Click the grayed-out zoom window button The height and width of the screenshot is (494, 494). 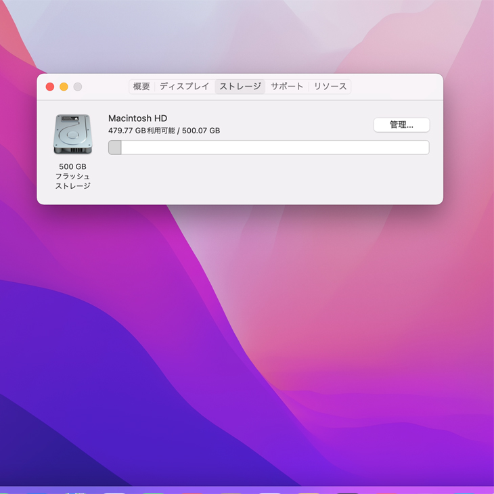pos(78,87)
